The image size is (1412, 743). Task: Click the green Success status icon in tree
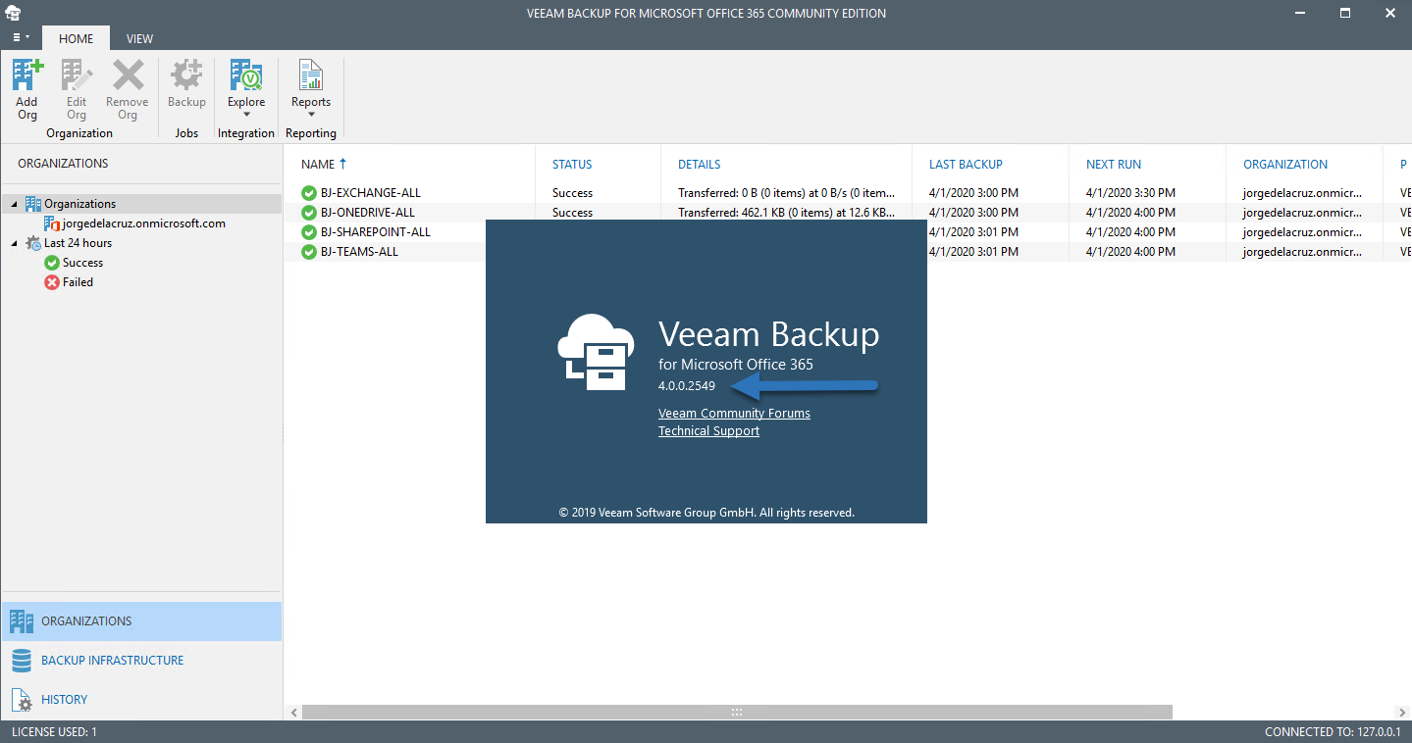click(x=52, y=263)
